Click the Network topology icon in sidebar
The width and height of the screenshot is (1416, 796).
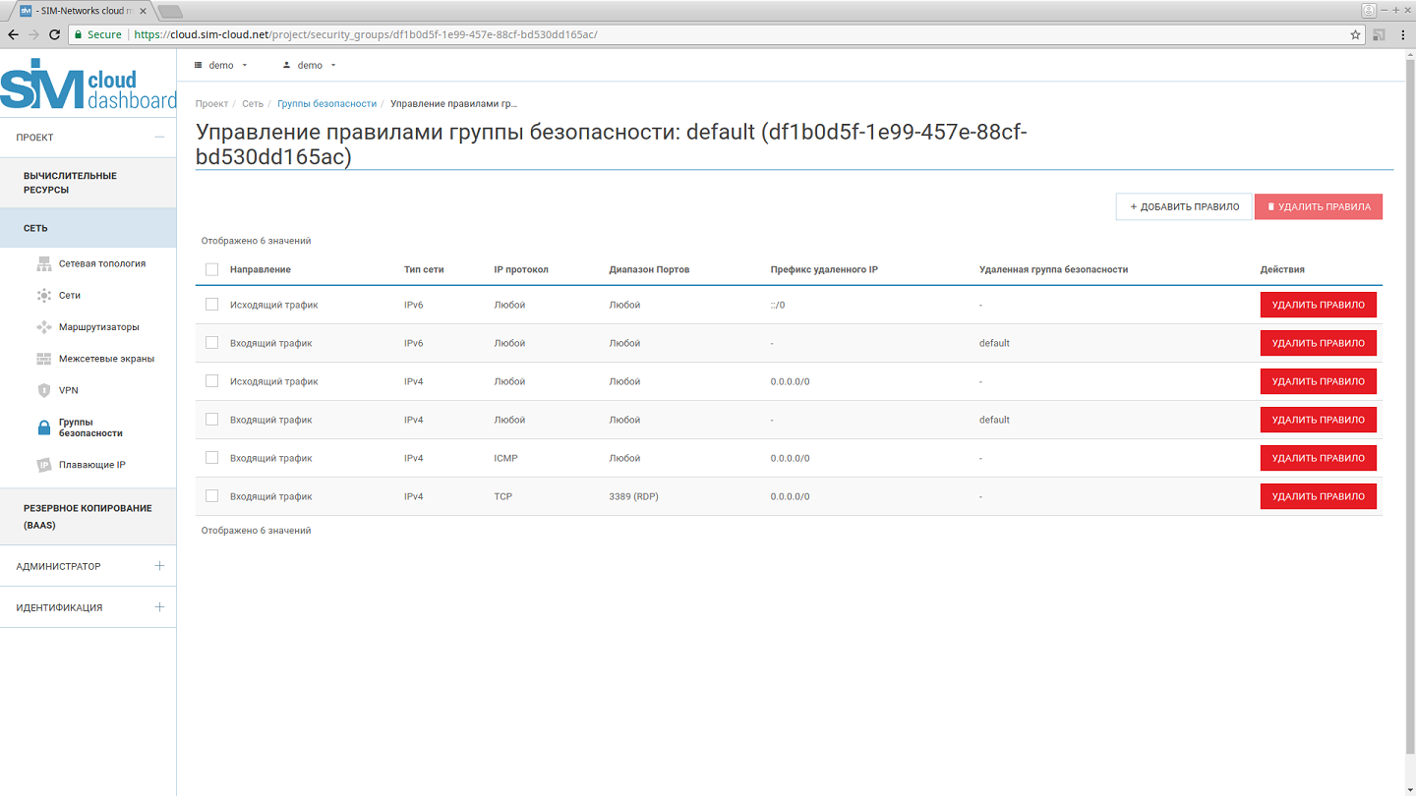pos(43,263)
